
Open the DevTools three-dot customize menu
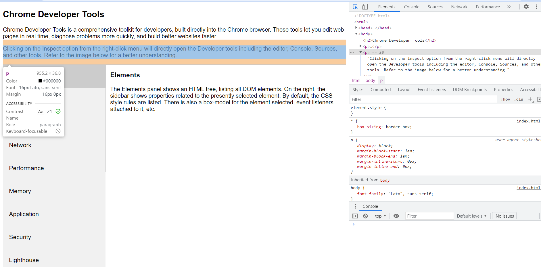coord(536,7)
